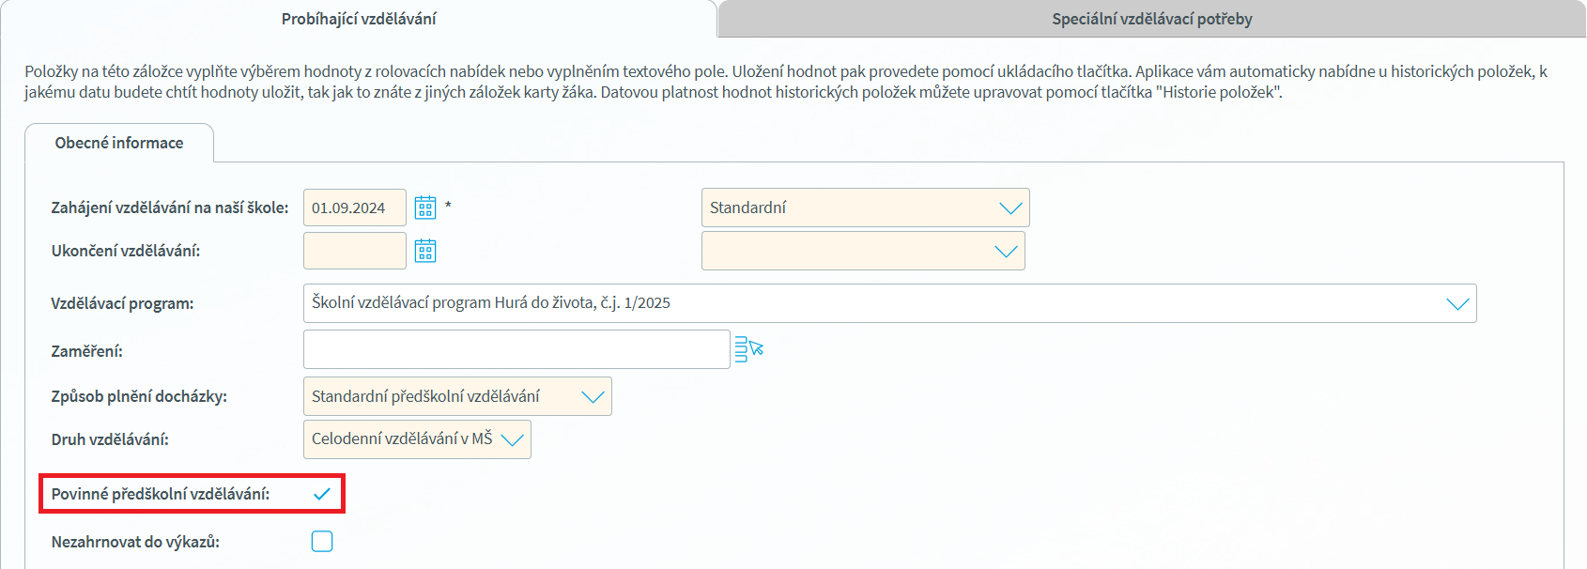The width and height of the screenshot is (1587, 569).
Task: Click the Nezahrnovat do výkazů label
Action: (135, 542)
